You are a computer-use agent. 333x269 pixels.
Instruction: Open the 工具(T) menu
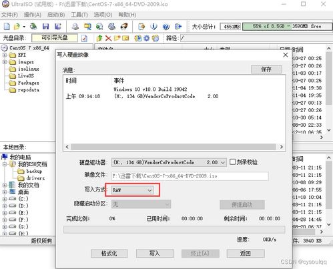tap(79, 15)
